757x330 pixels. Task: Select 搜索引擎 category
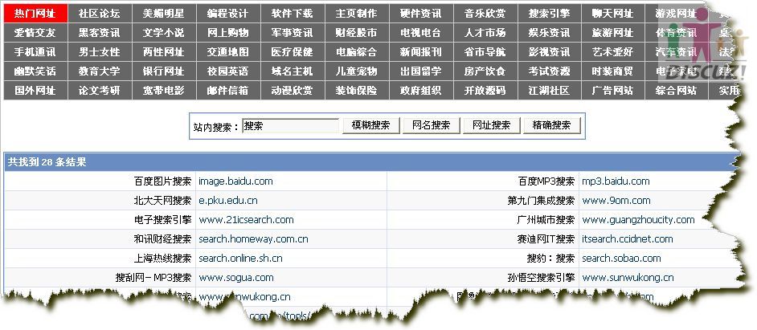550,14
